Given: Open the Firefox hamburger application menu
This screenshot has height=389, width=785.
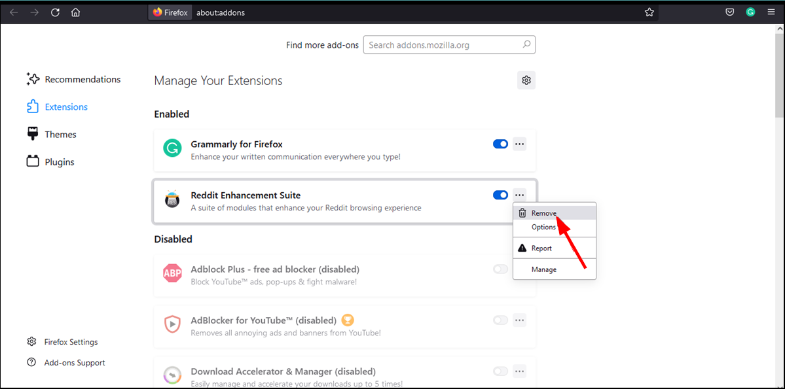Looking at the screenshot, I should pyautogui.click(x=771, y=12).
